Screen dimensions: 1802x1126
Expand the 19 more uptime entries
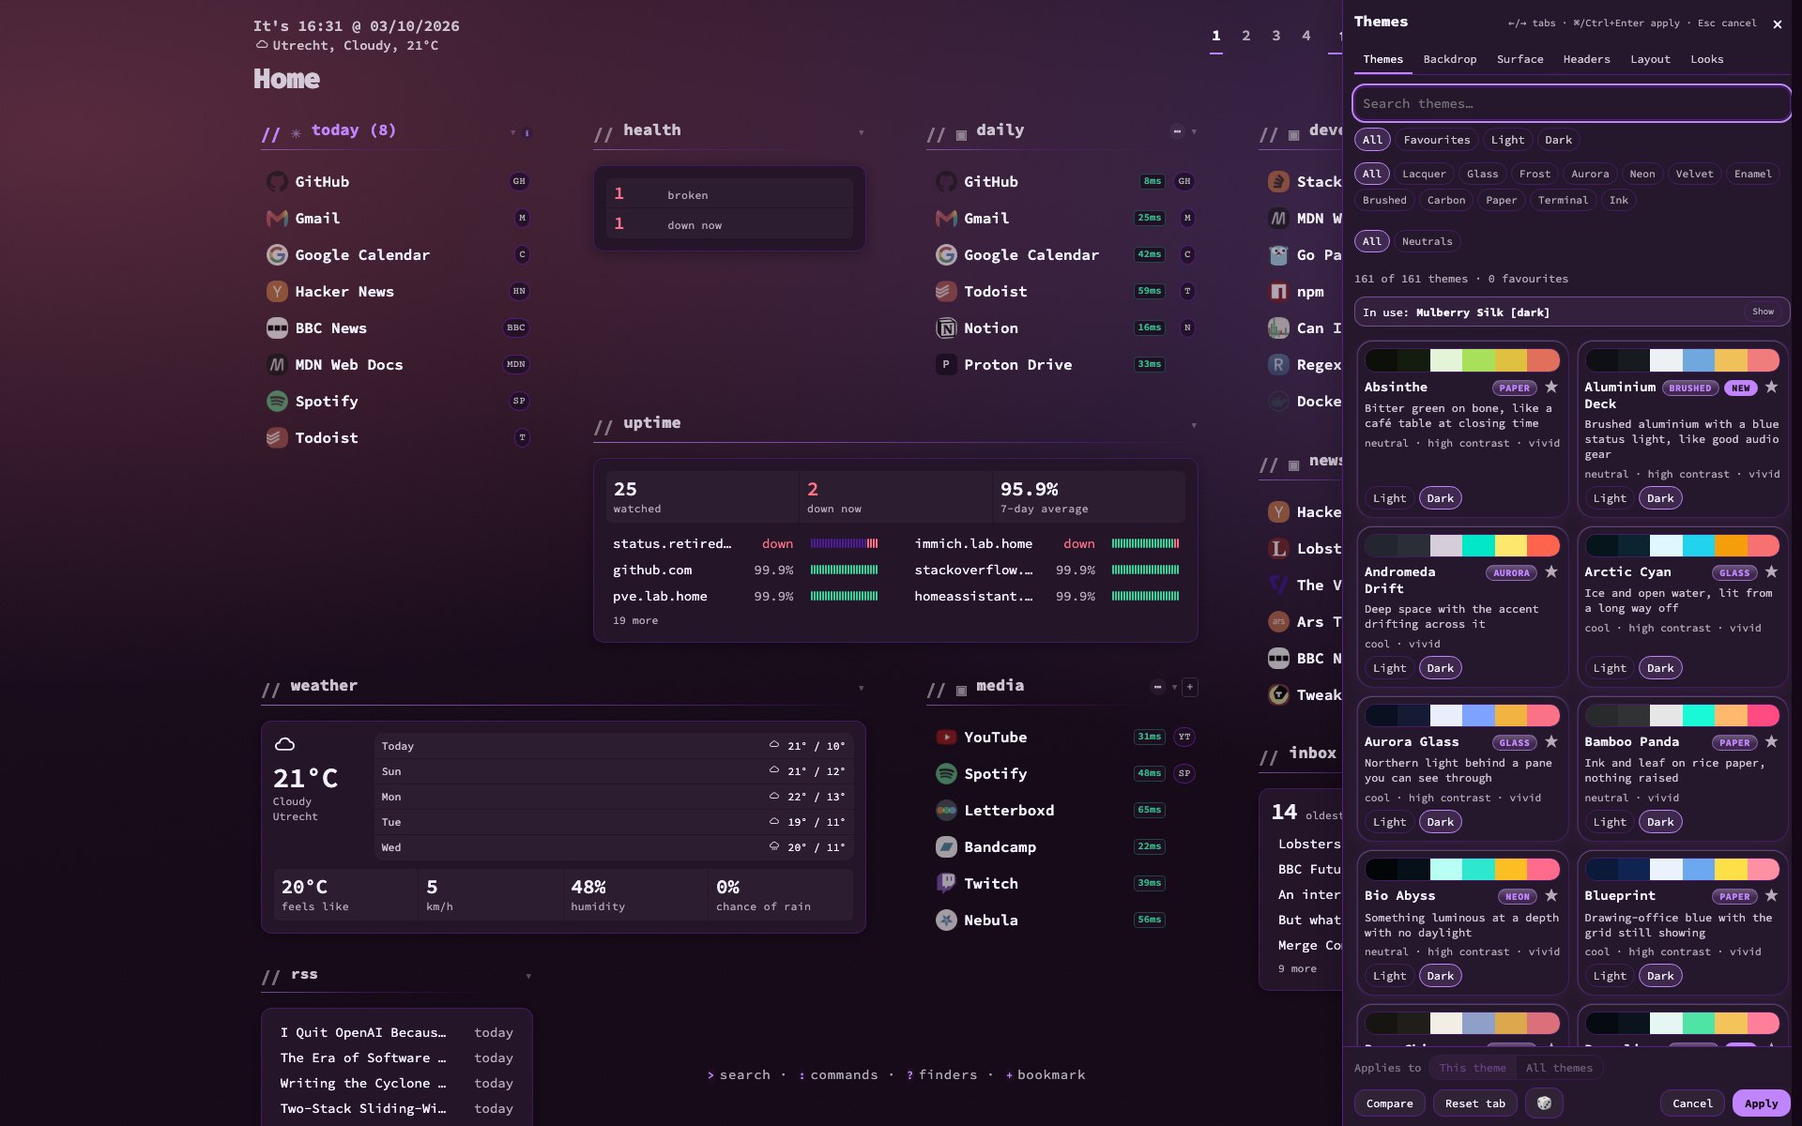(635, 621)
